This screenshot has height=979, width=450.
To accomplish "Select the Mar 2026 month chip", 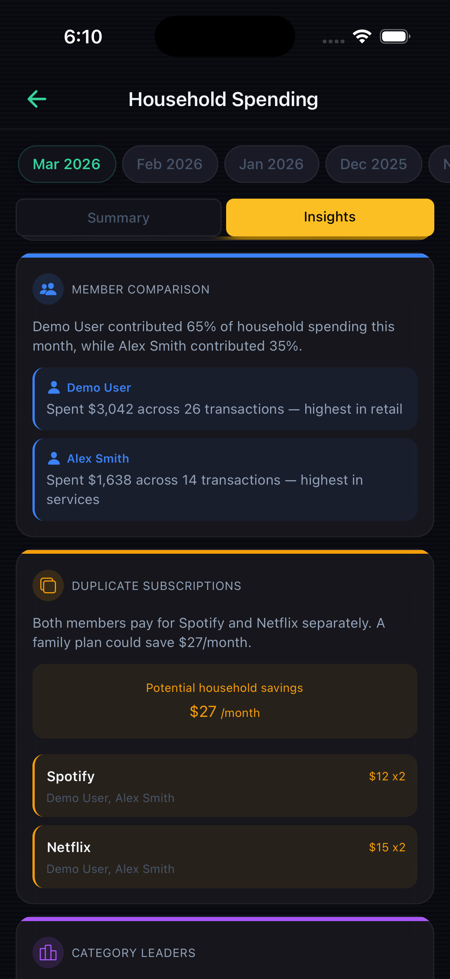I will click(x=67, y=164).
